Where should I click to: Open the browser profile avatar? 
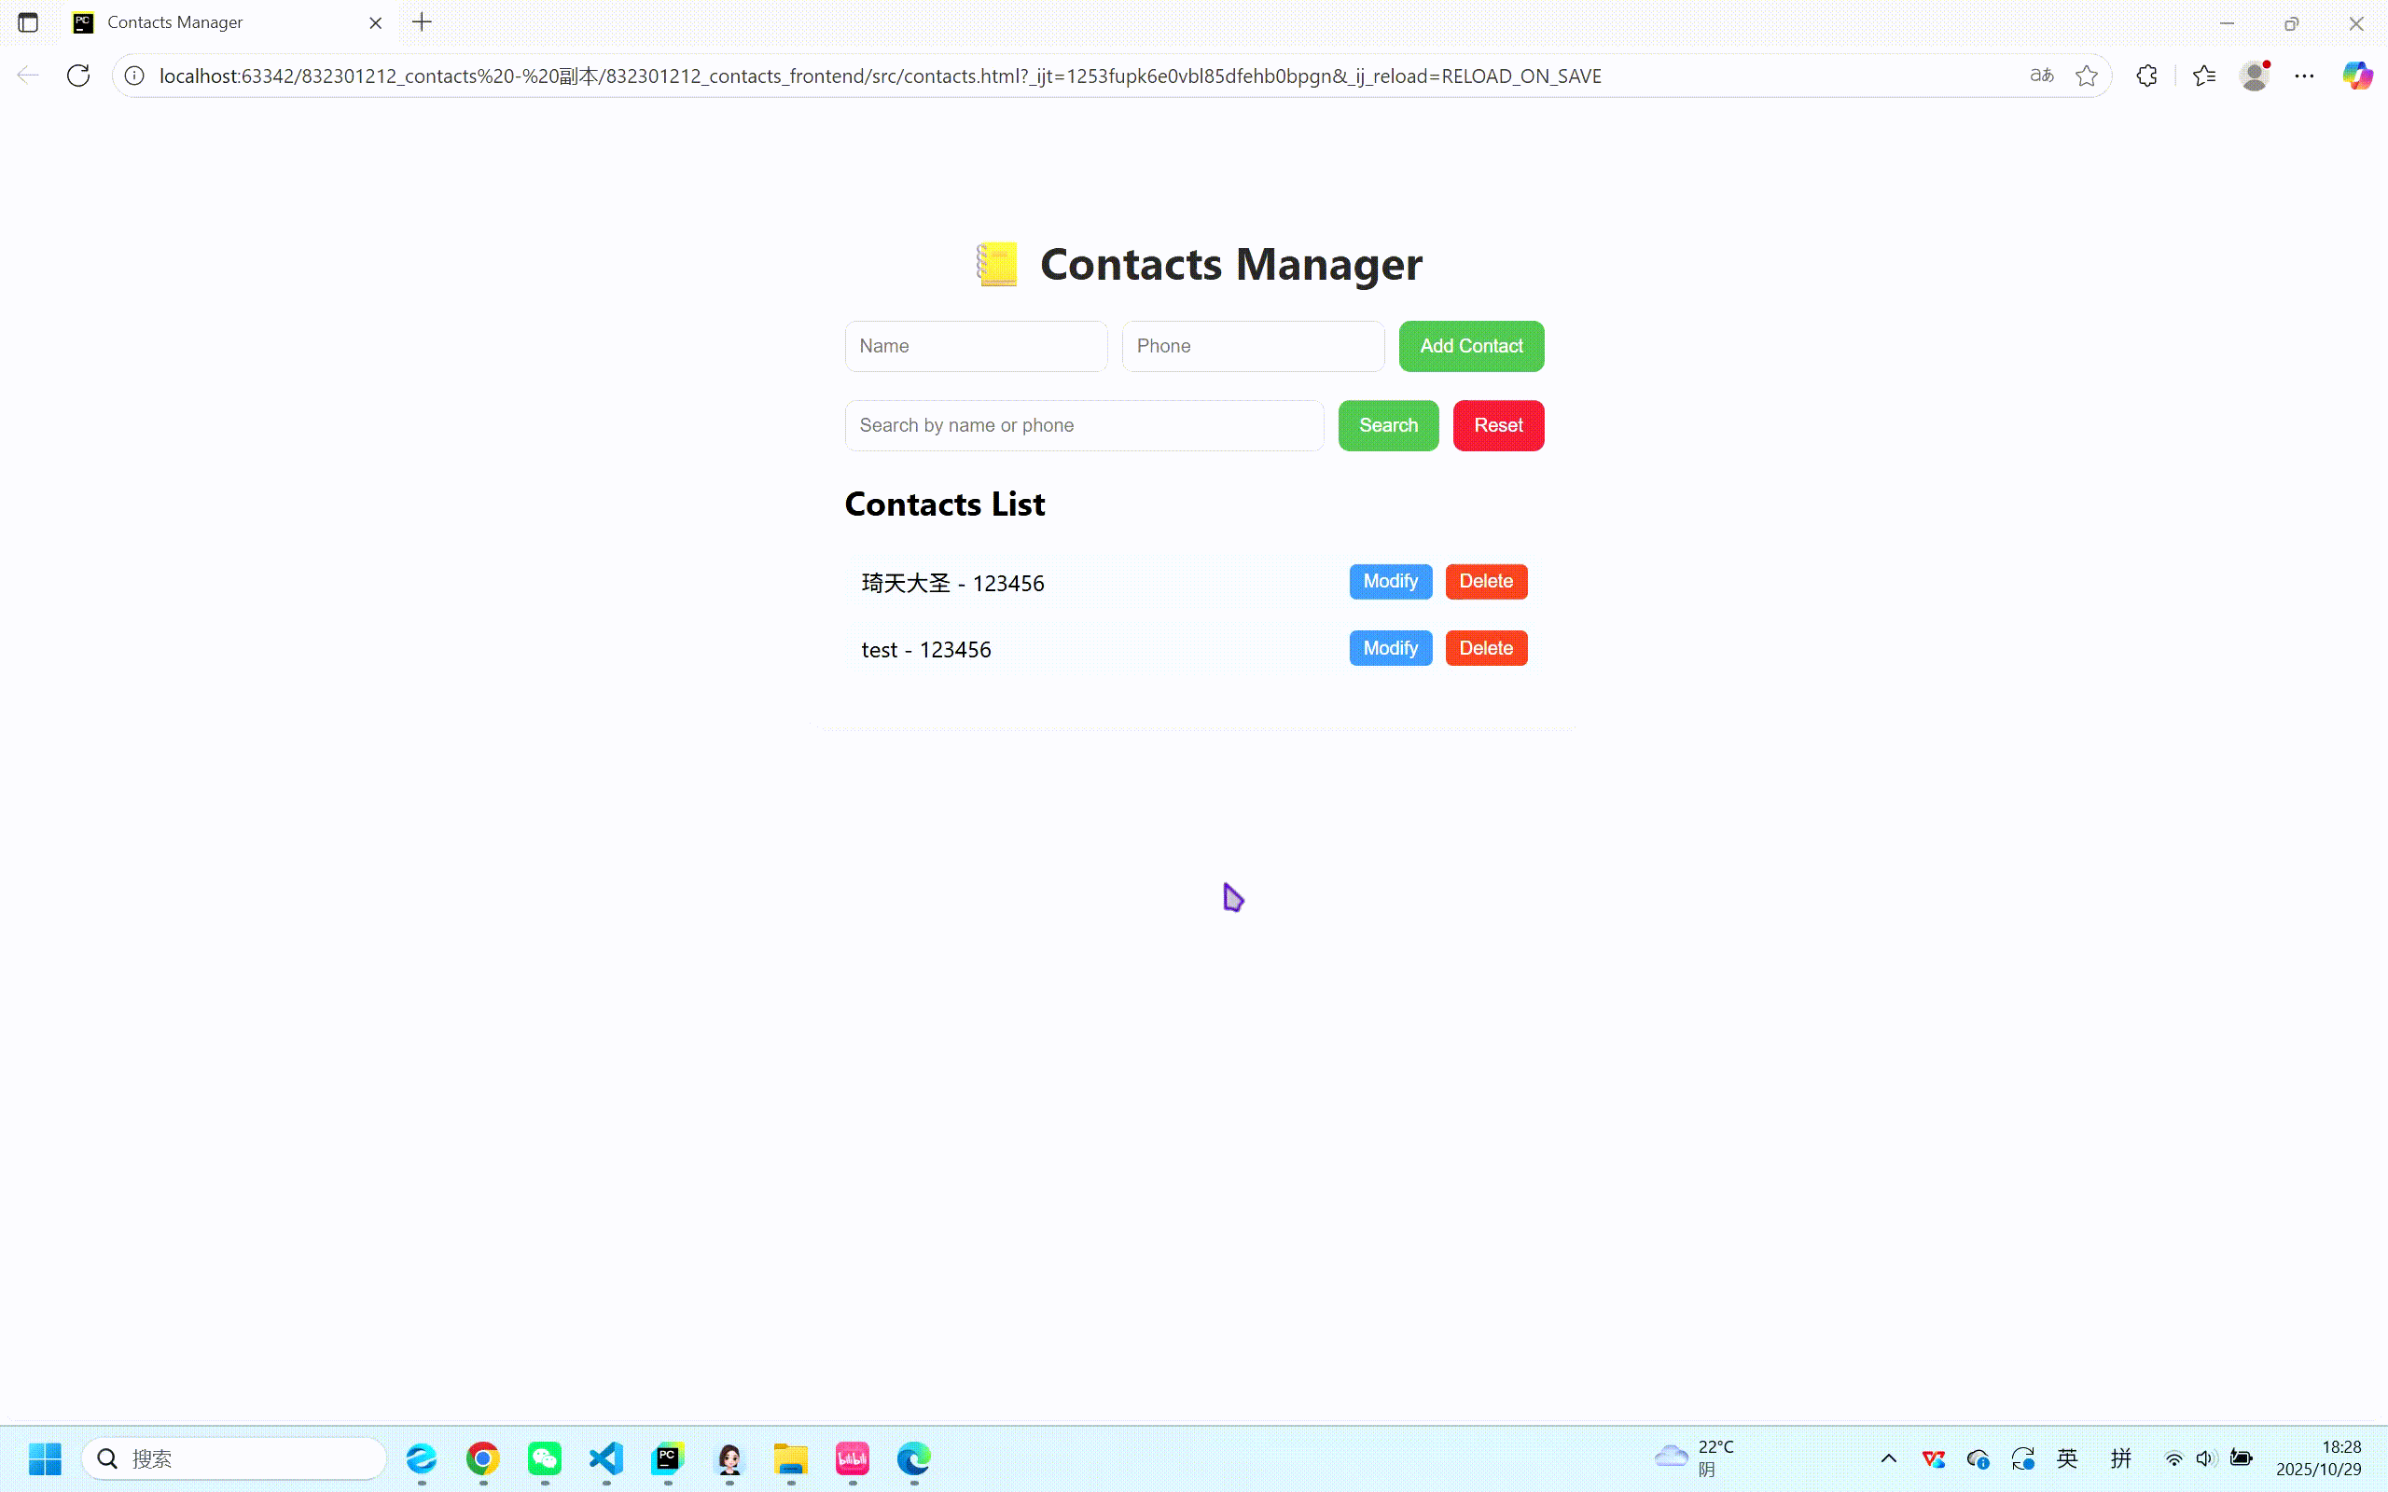[x=2254, y=76]
